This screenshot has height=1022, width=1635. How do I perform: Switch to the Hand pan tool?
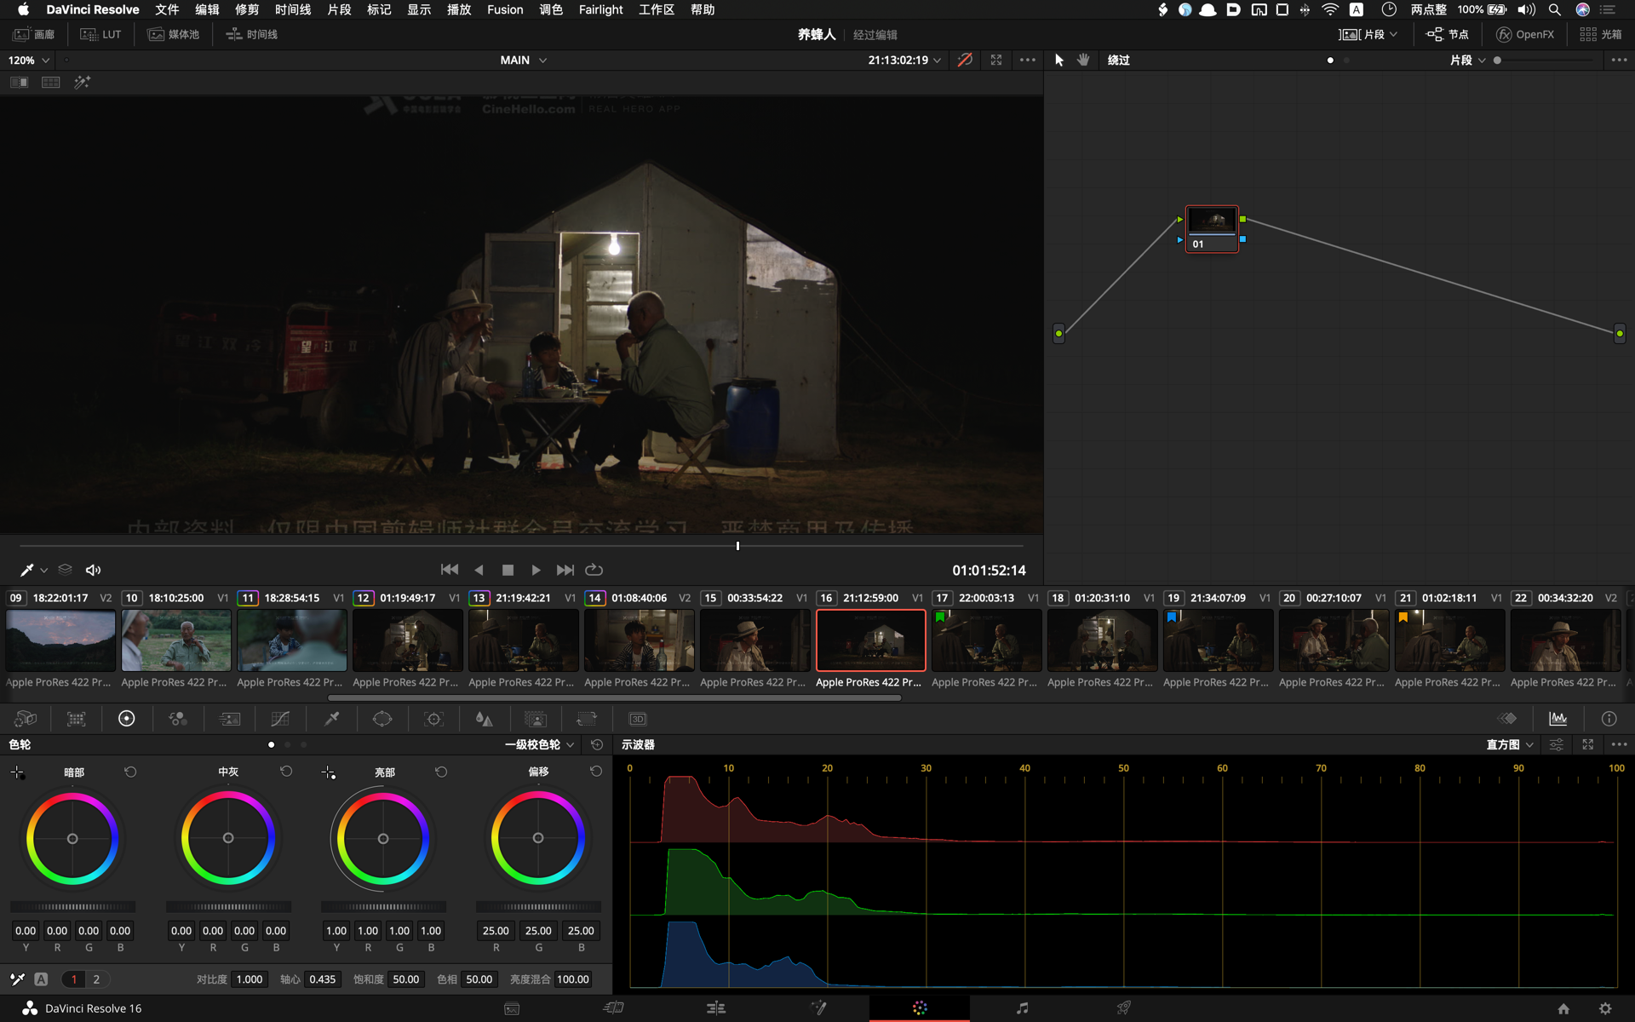pos(1083,60)
